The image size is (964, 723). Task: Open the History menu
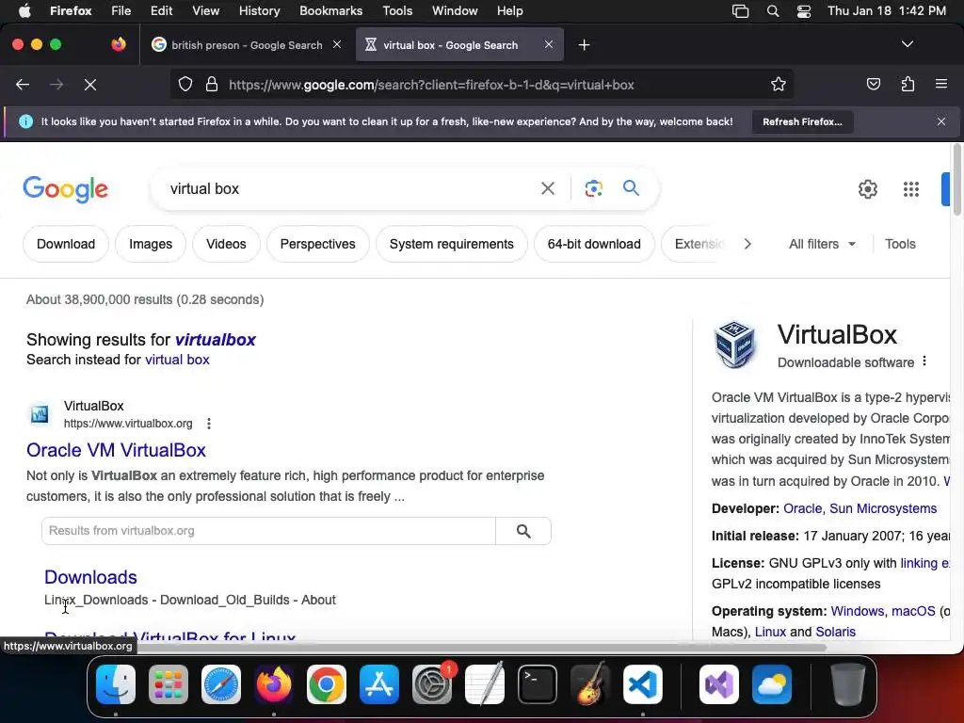point(259,11)
